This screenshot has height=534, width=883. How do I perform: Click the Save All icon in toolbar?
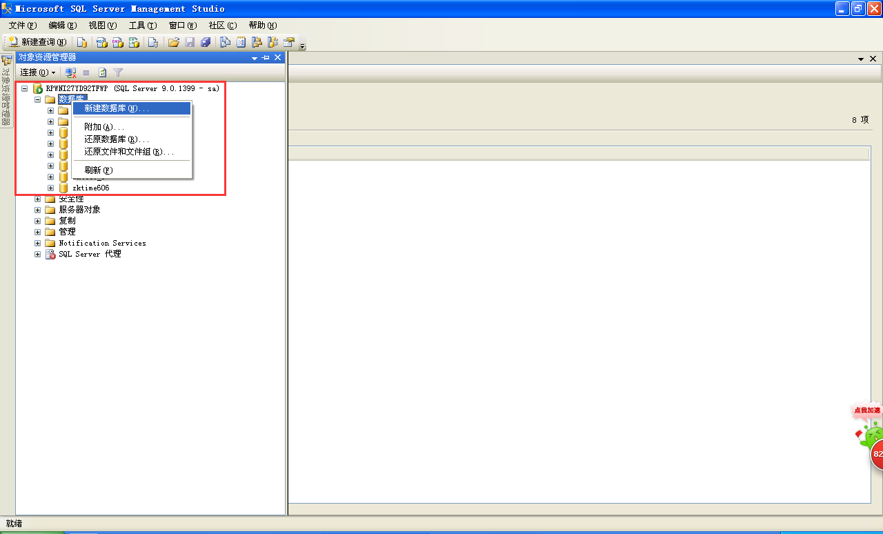206,42
